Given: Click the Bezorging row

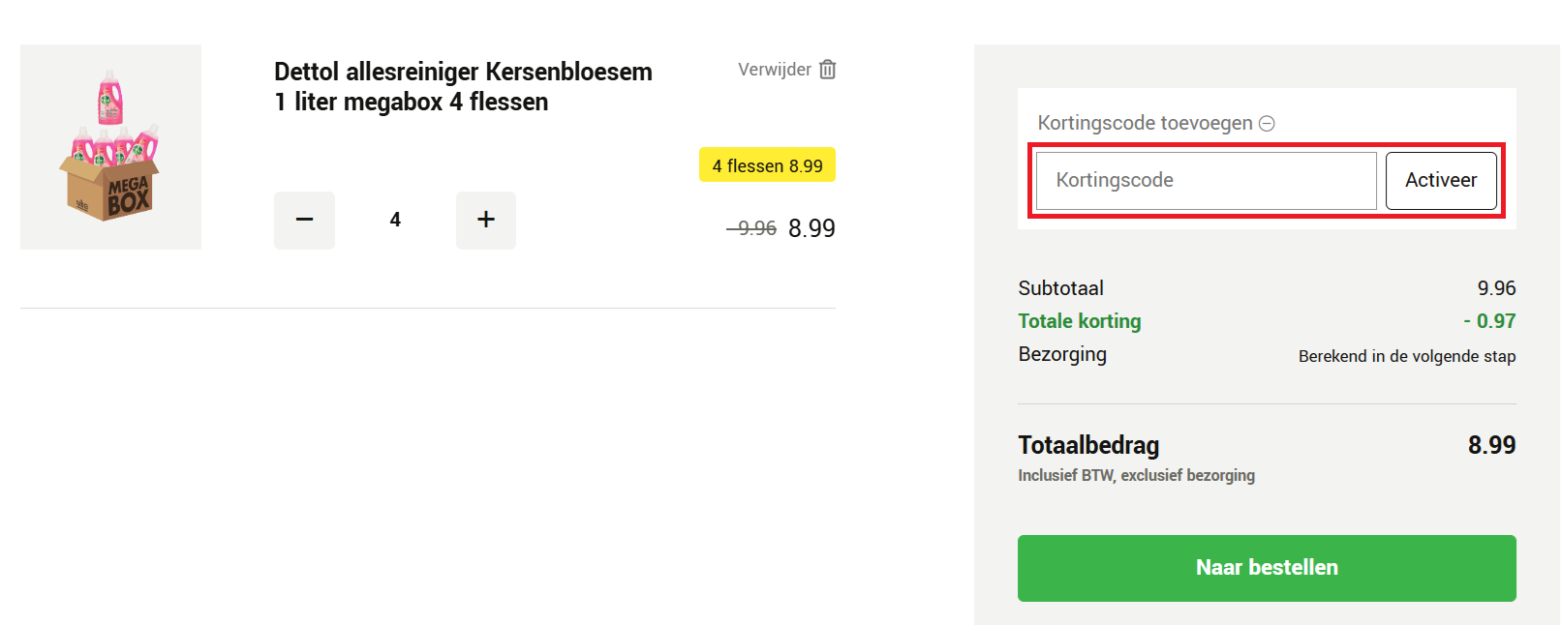Looking at the screenshot, I should 1062,354.
